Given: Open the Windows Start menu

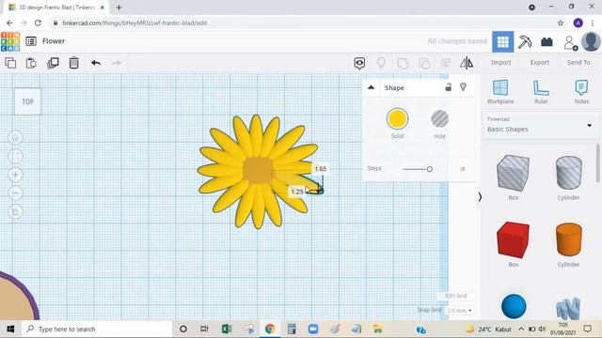Looking at the screenshot, I should pyautogui.click(x=10, y=329).
